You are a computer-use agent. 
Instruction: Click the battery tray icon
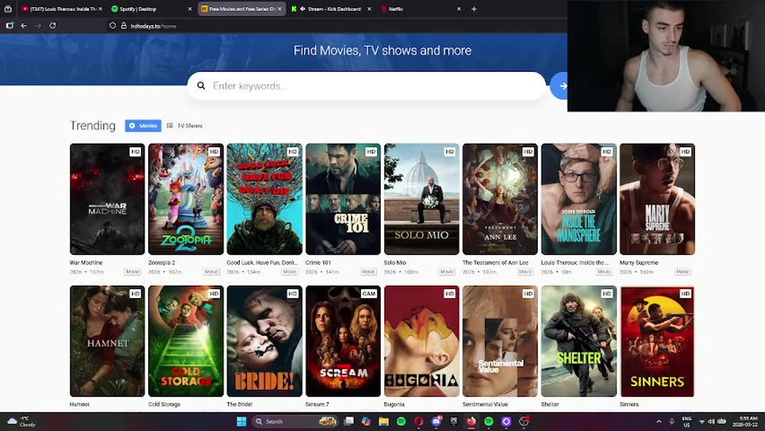pyautogui.click(x=722, y=422)
